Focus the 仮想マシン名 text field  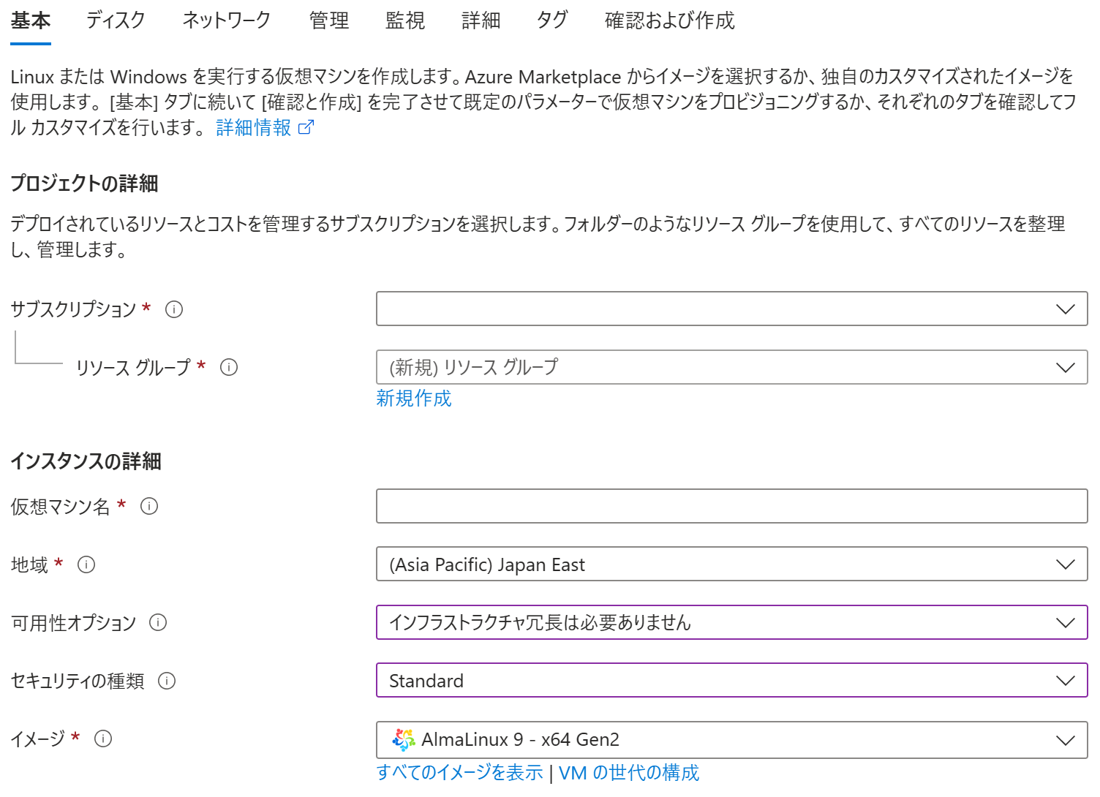[731, 506]
